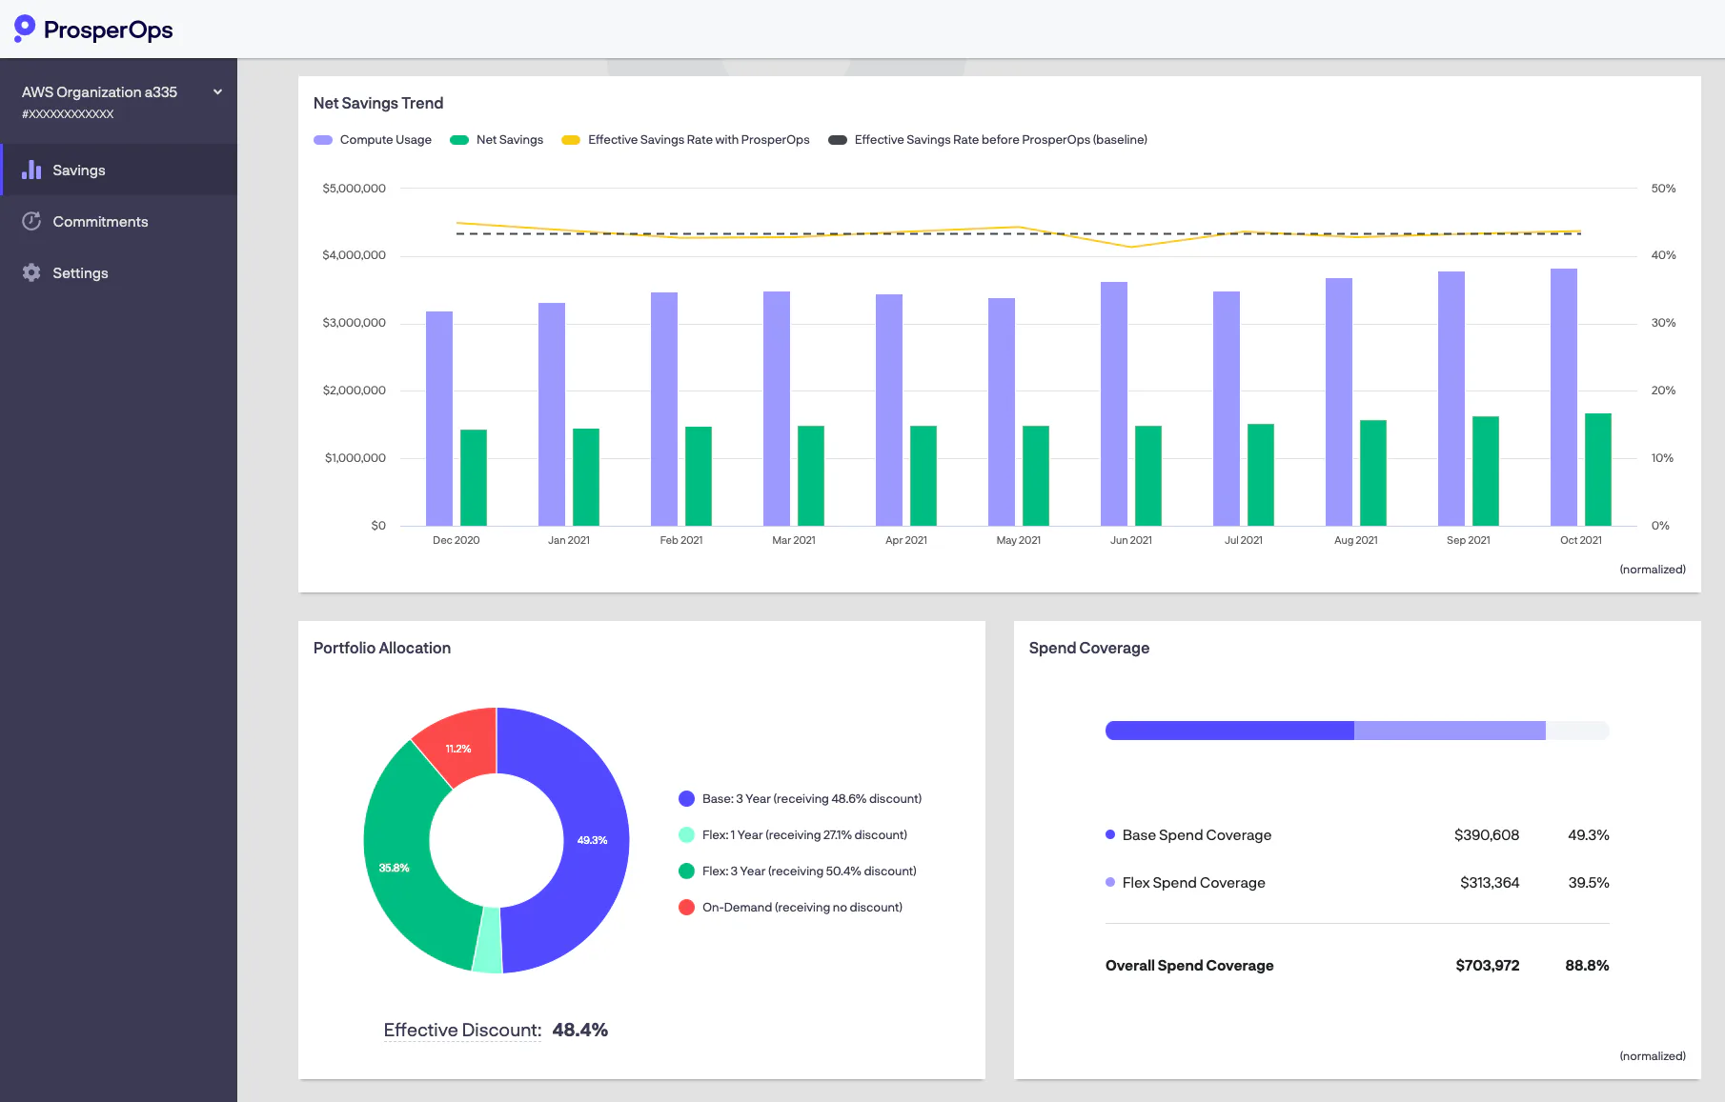
Task: Click the ProsperOps logo icon
Action: point(25,29)
